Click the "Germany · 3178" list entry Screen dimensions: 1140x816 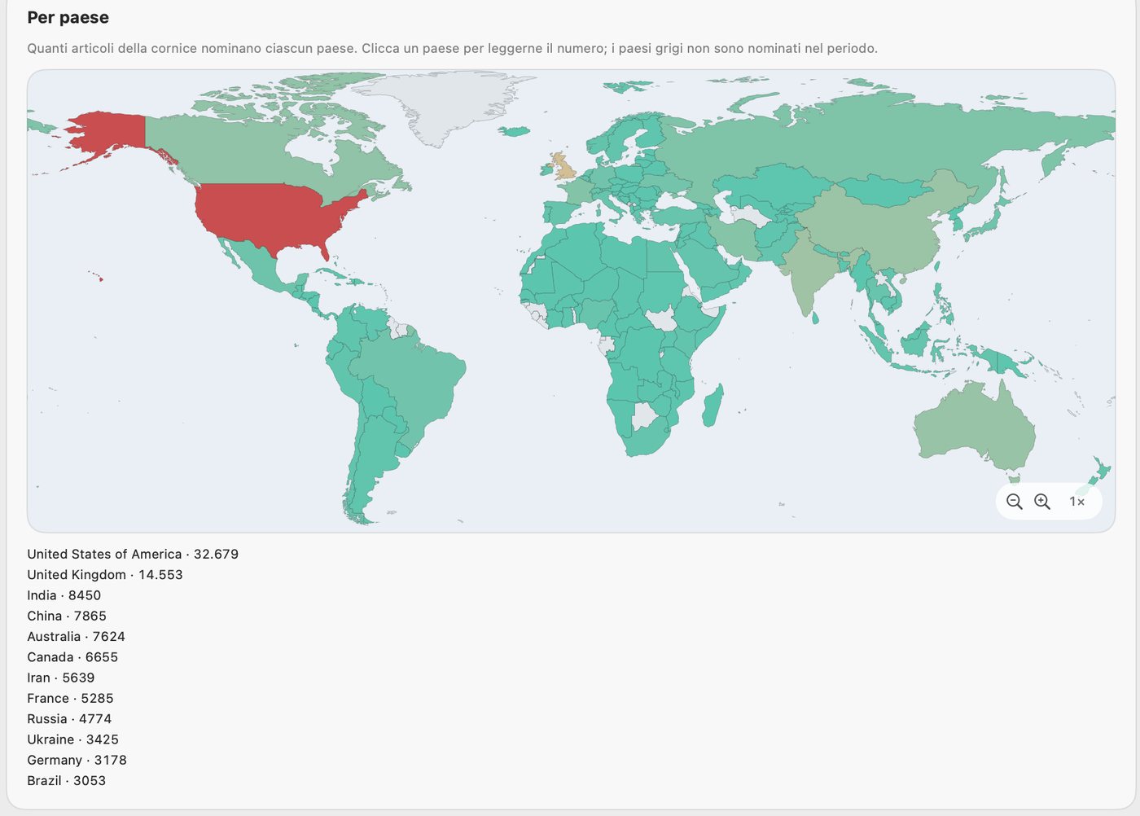[x=77, y=760]
